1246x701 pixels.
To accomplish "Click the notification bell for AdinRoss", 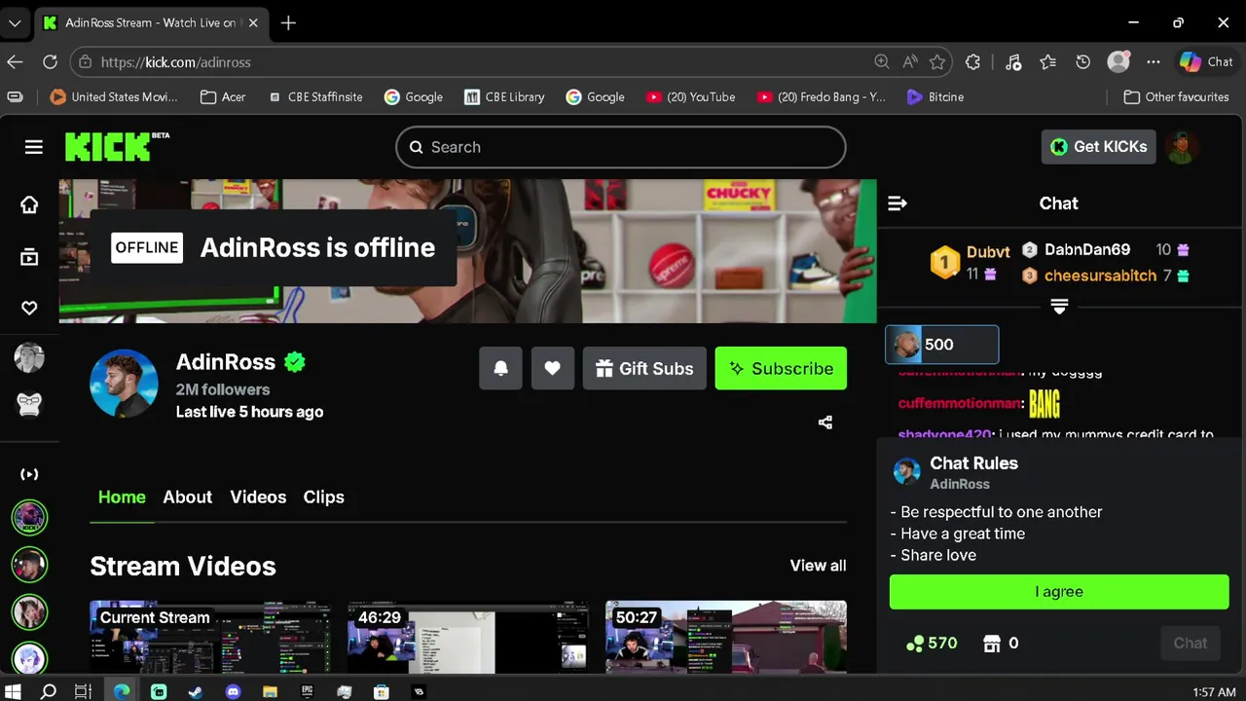I will 500,368.
